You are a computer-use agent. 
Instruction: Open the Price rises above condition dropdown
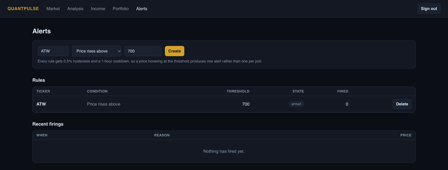97,51
